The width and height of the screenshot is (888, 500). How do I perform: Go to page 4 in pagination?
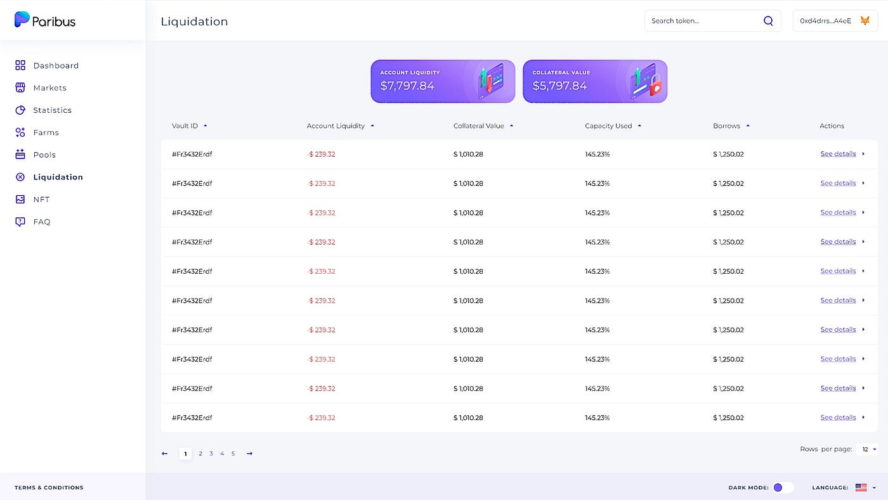[222, 454]
